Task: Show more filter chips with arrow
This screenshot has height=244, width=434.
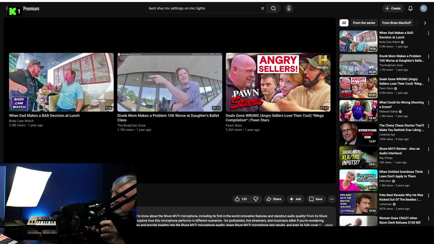Action: point(425,23)
